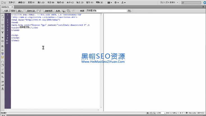Expand the layout icon dropdown in menu bar
The image size is (206, 116).
tap(110, 2)
